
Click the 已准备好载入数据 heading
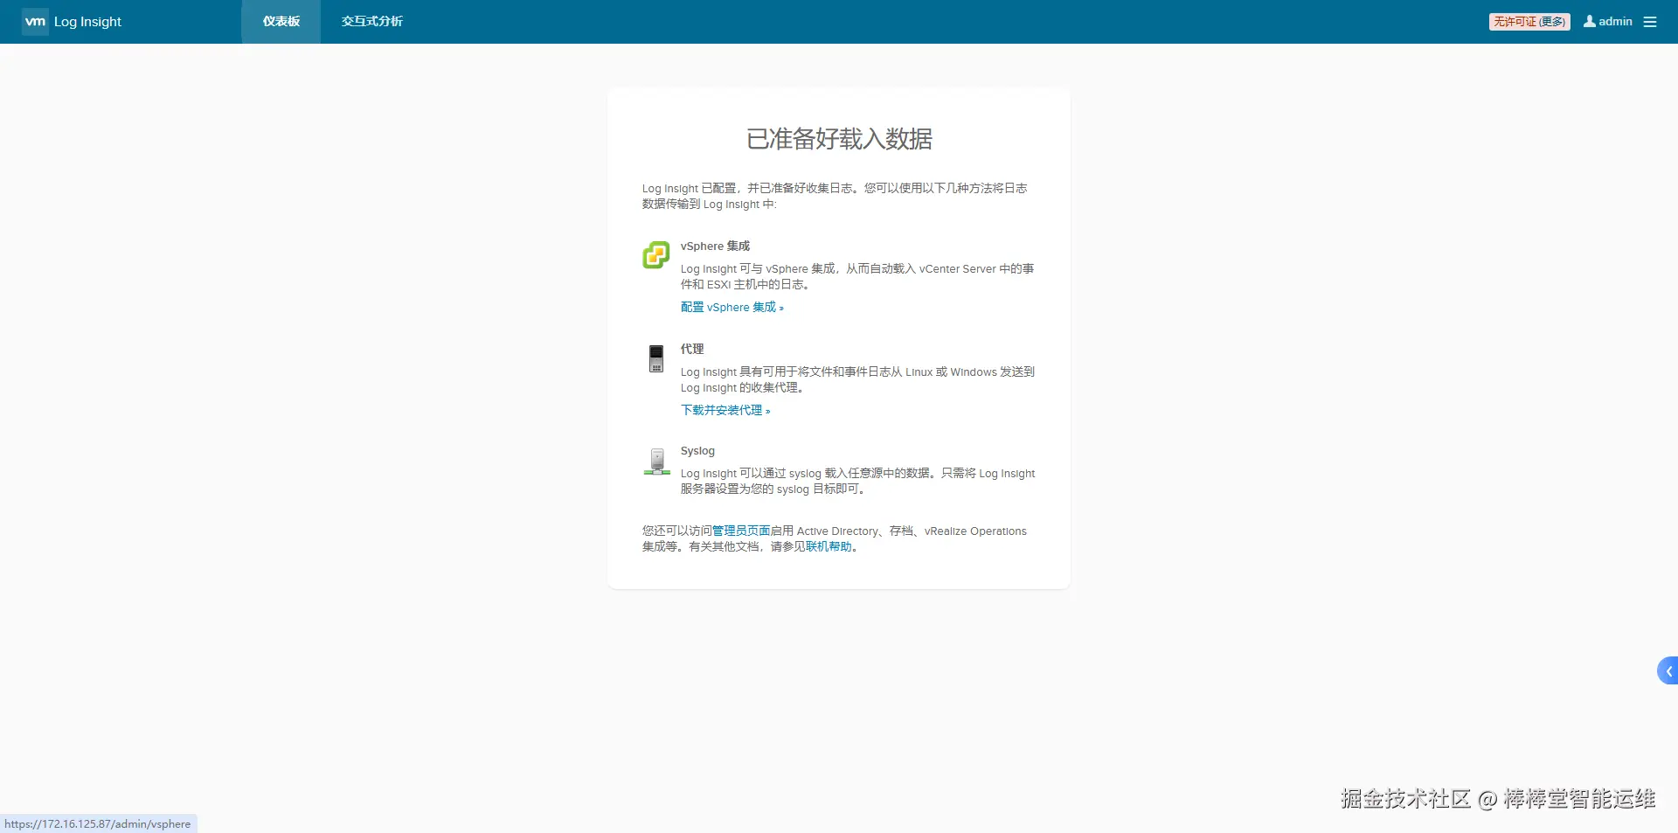[x=839, y=139]
